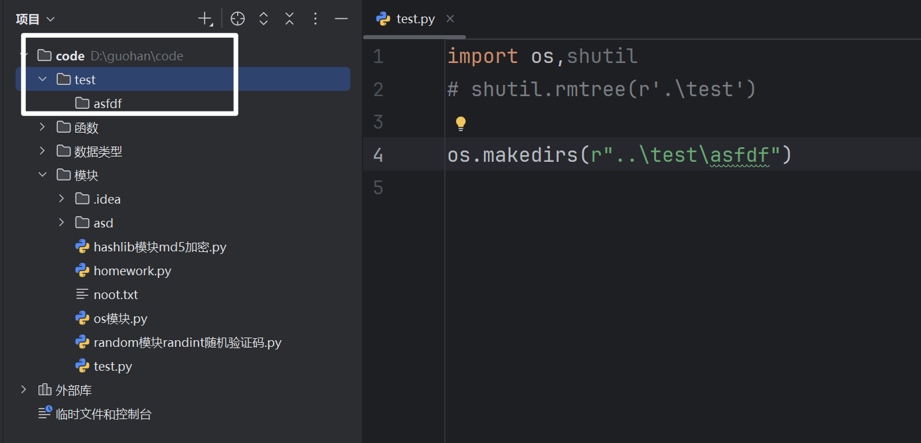Expand the asd folder chevron
The image size is (921, 443).
tap(62, 223)
